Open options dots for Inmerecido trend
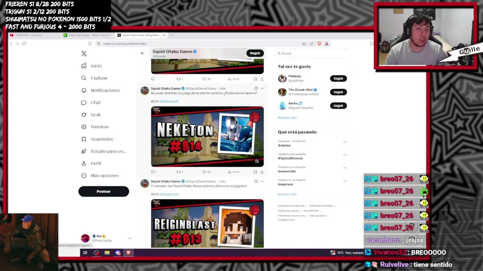Viewport: 483px width, 271px height. pyautogui.click(x=345, y=167)
